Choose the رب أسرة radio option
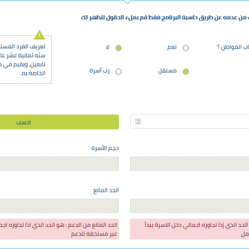This screenshot has height=249, width=249. tap(118, 72)
